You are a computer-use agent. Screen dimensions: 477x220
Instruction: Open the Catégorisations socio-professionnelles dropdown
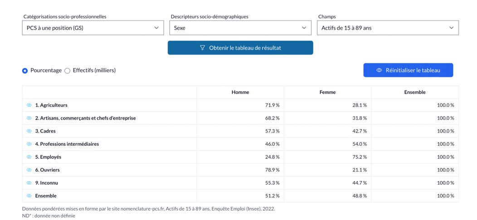[93, 28]
